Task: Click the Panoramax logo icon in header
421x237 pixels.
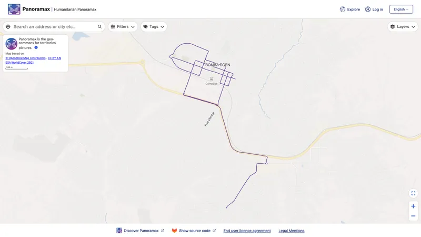Action: click(x=14, y=9)
